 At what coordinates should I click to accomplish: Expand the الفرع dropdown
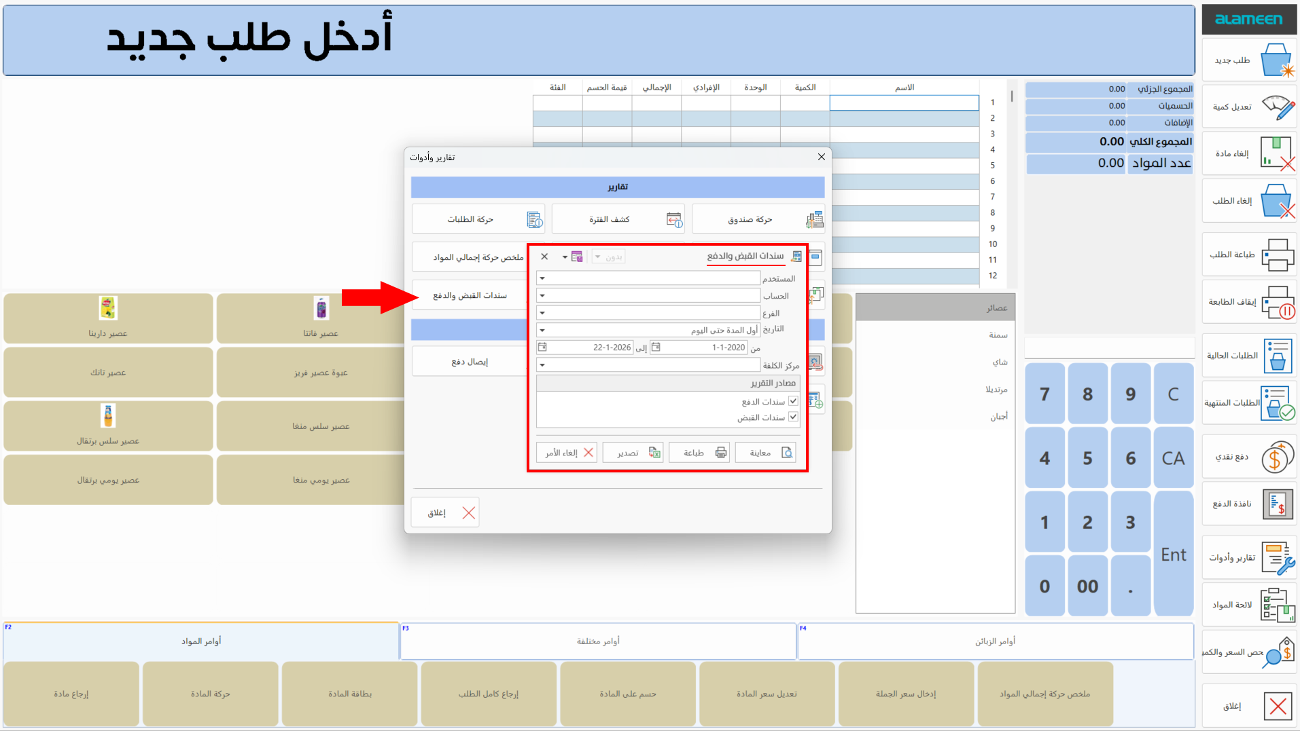[542, 313]
